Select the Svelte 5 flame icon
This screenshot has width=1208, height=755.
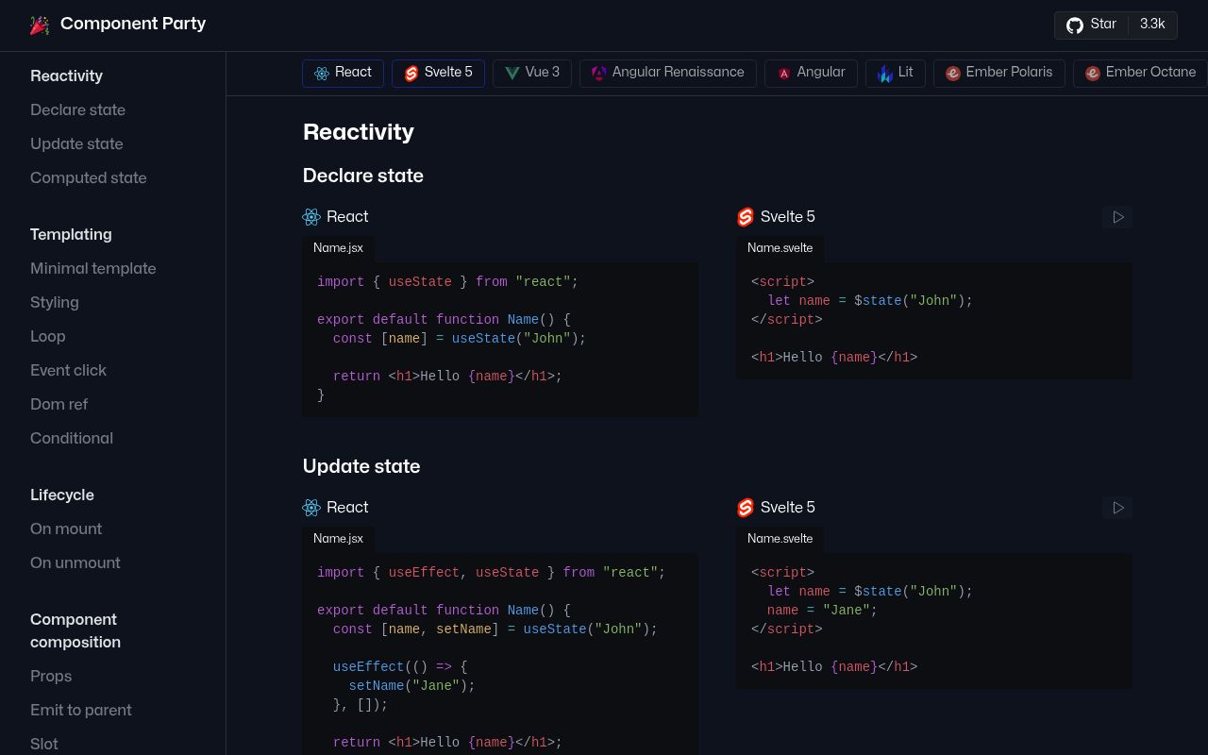pyautogui.click(x=411, y=74)
